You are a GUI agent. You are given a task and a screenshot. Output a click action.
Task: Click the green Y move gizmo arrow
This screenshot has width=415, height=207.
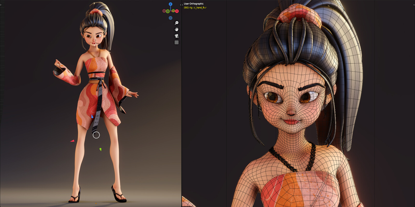tap(100, 149)
